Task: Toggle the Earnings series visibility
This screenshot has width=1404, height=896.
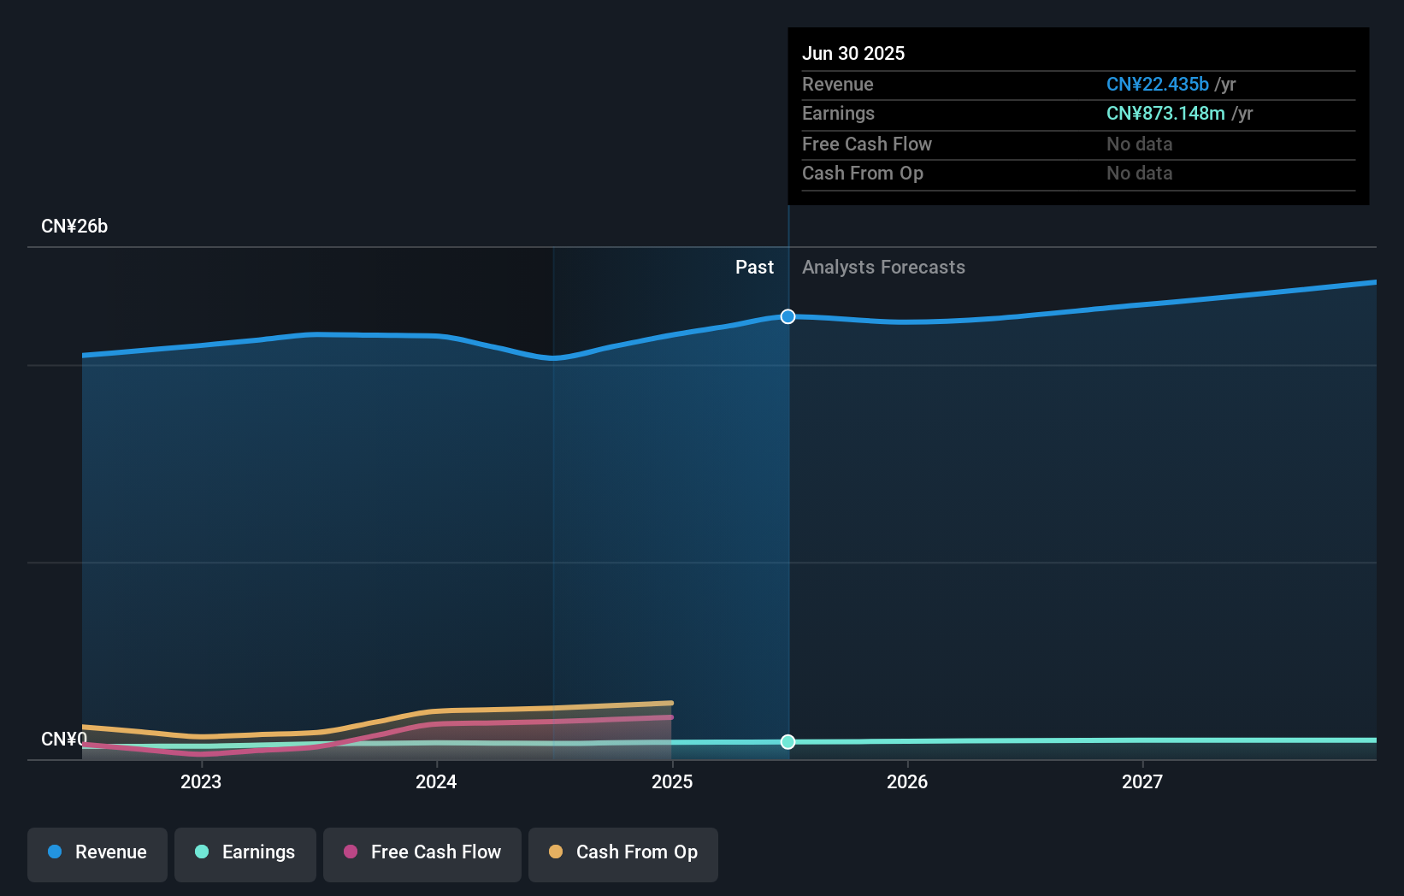Action: [245, 854]
